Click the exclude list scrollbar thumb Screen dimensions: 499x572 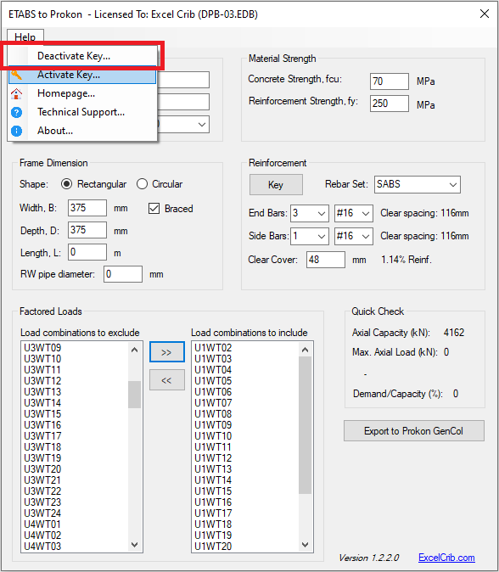point(135,395)
